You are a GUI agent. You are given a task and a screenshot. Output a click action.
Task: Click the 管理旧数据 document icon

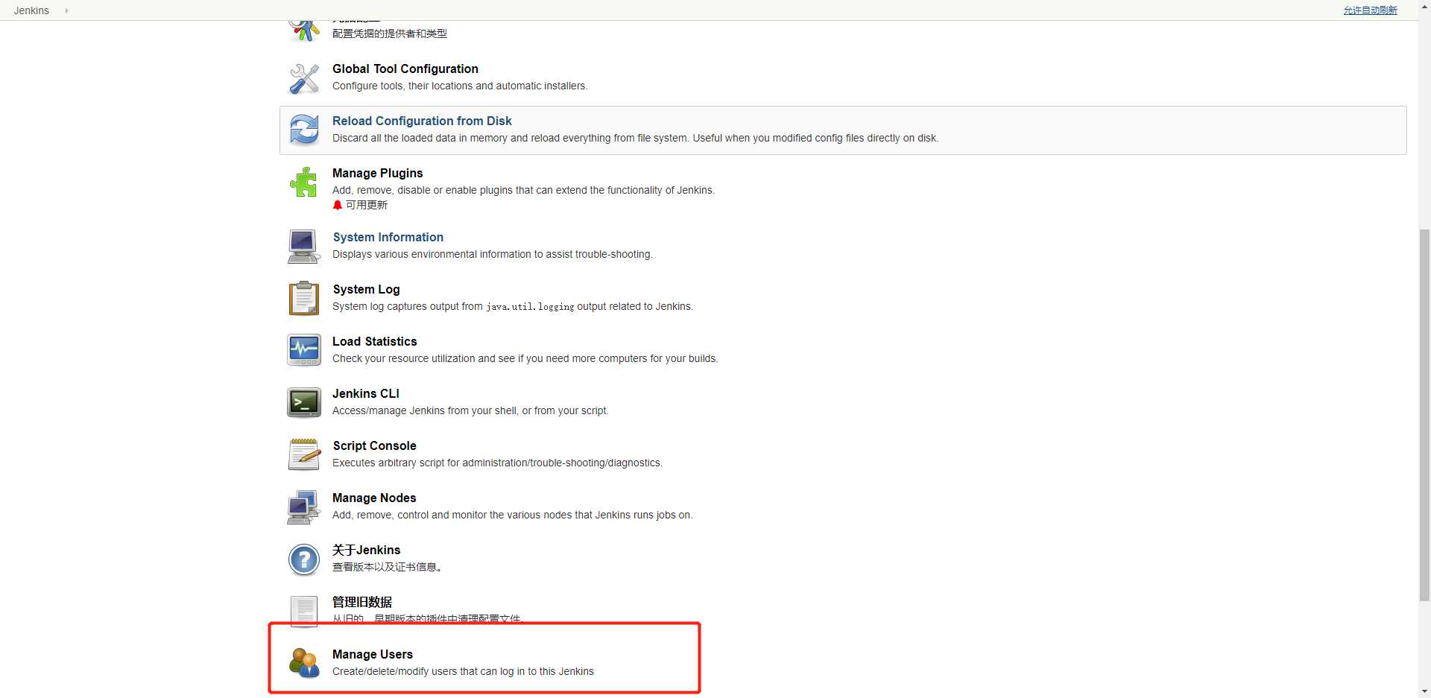[x=304, y=611]
